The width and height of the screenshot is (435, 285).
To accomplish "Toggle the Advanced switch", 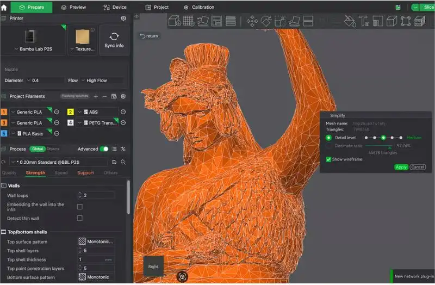I will pyautogui.click(x=104, y=149).
